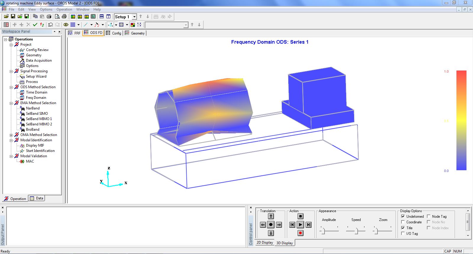
Task: Click the Speed slider handle
Action: [356, 231]
